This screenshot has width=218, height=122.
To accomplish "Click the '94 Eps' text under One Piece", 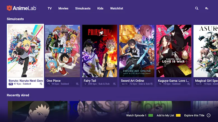I will 55,84.
